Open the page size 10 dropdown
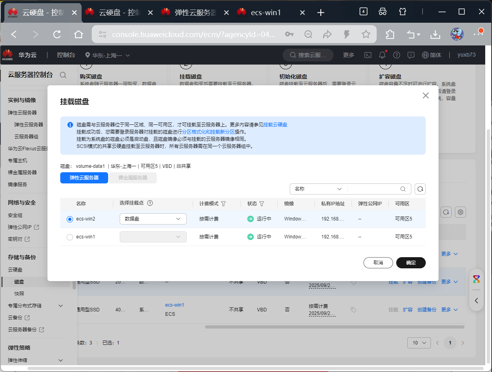This screenshot has width=492, height=372. pos(419,342)
